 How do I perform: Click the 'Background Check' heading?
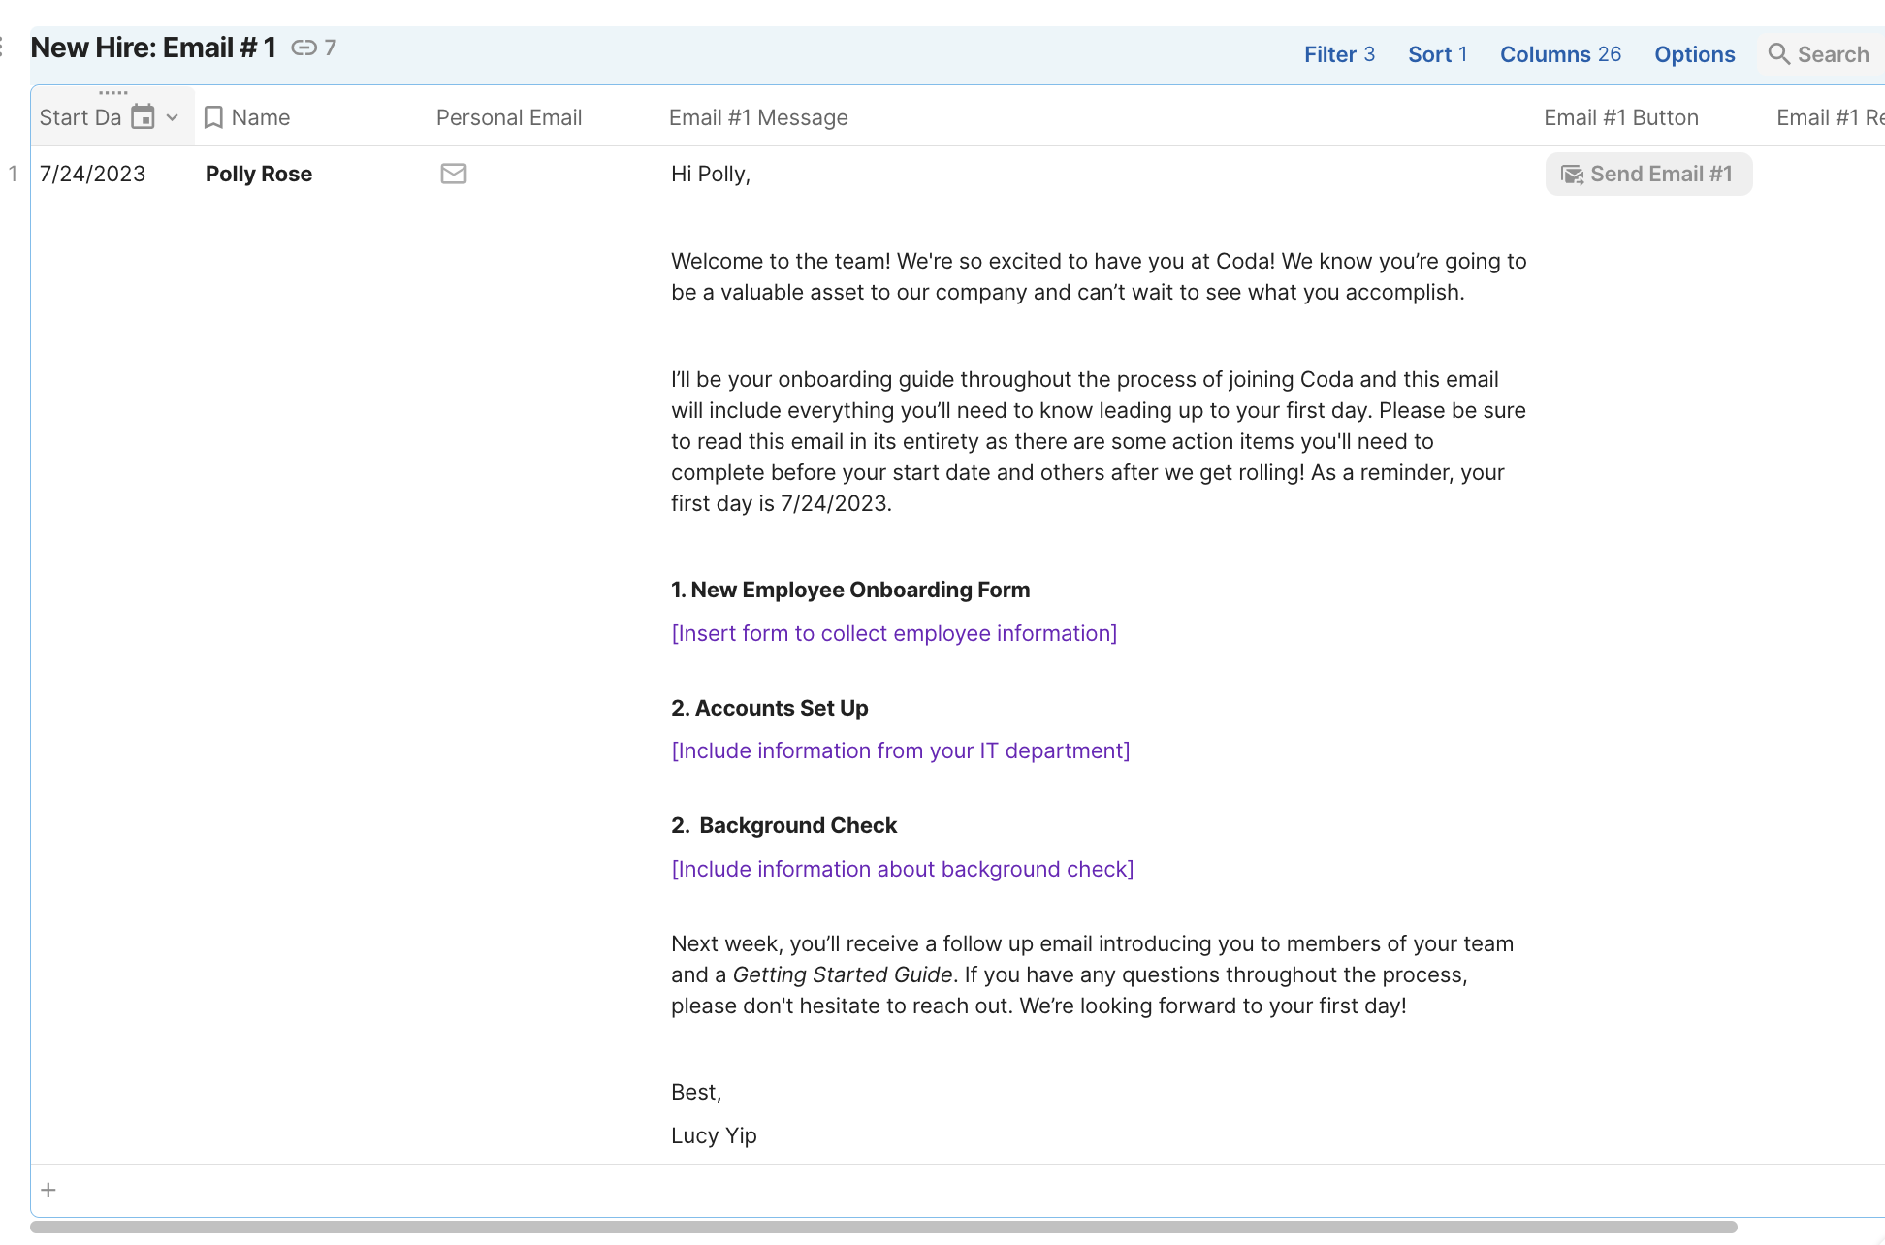coord(798,825)
